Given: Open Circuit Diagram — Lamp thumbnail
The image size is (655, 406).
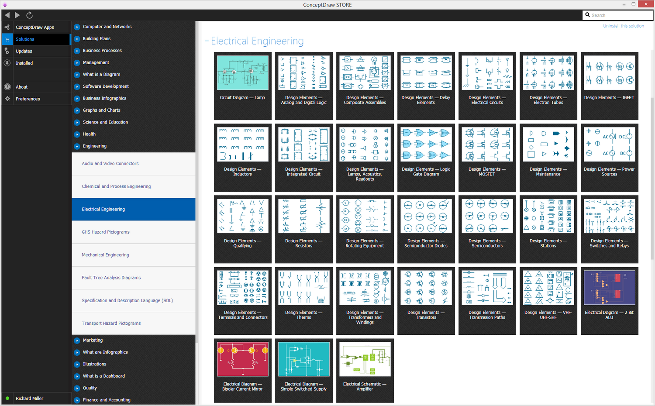Looking at the screenshot, I should click(243, 73).
